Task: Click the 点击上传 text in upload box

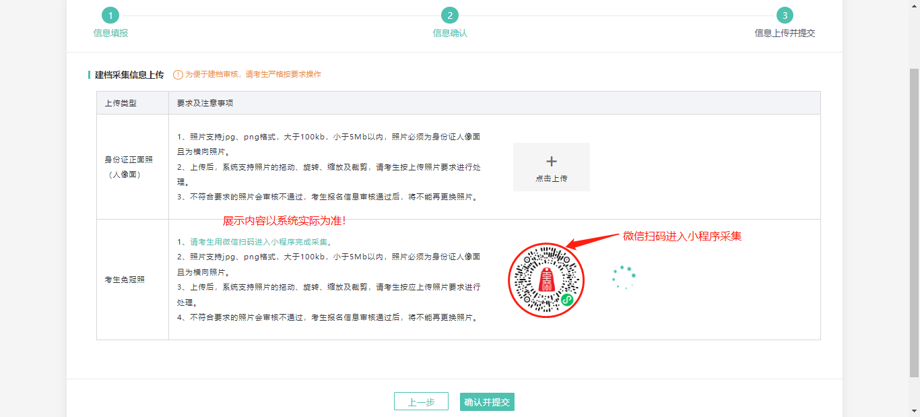Action: [551, 179]
